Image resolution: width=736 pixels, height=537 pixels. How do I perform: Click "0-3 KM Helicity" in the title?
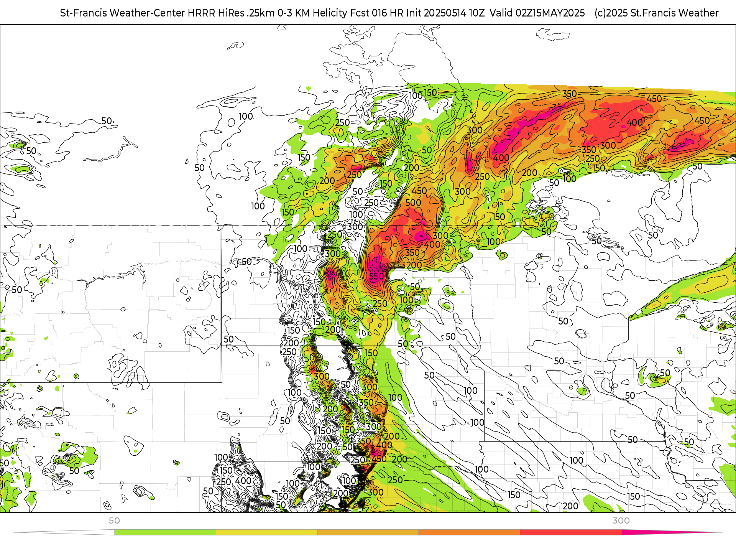pos(312,13)
